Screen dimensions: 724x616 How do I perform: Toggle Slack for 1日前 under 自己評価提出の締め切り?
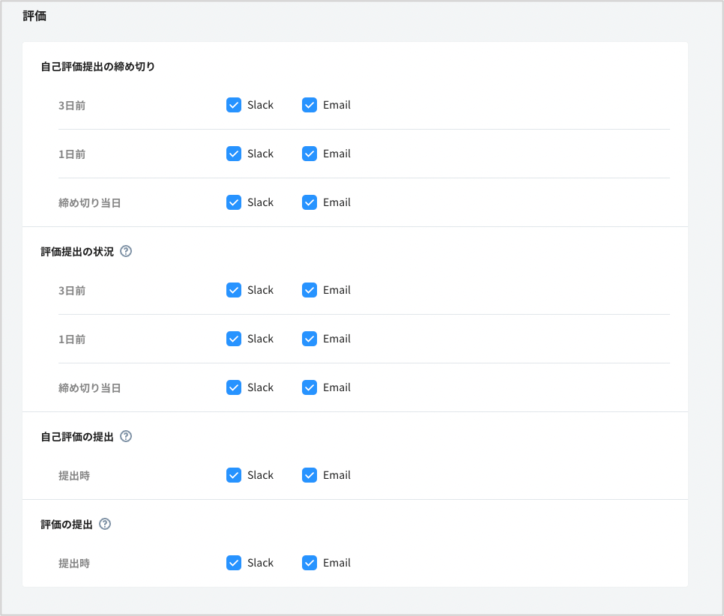click(234, 154)
